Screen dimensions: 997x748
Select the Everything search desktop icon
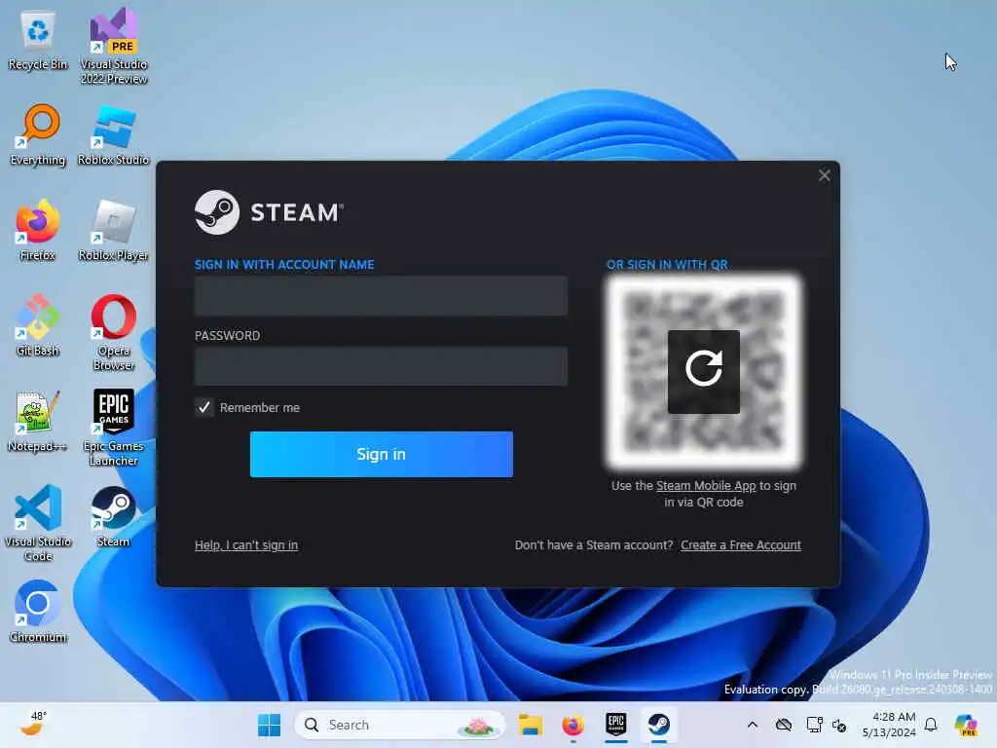pos(38,135)
